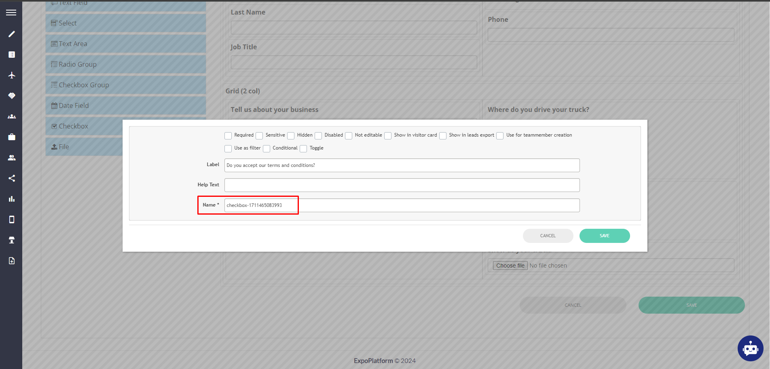The width and height of the screenshot is (770, 369).
Task: Open the forms list icon in sidebar
Action: point(11,54)
